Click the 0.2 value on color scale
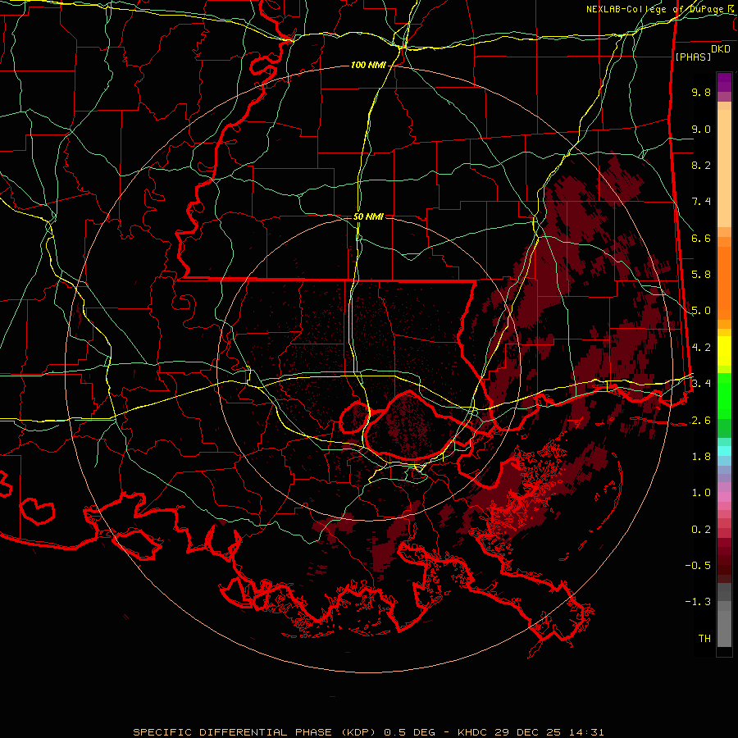This screenshot has height=738, width=738. click(701, 530)
